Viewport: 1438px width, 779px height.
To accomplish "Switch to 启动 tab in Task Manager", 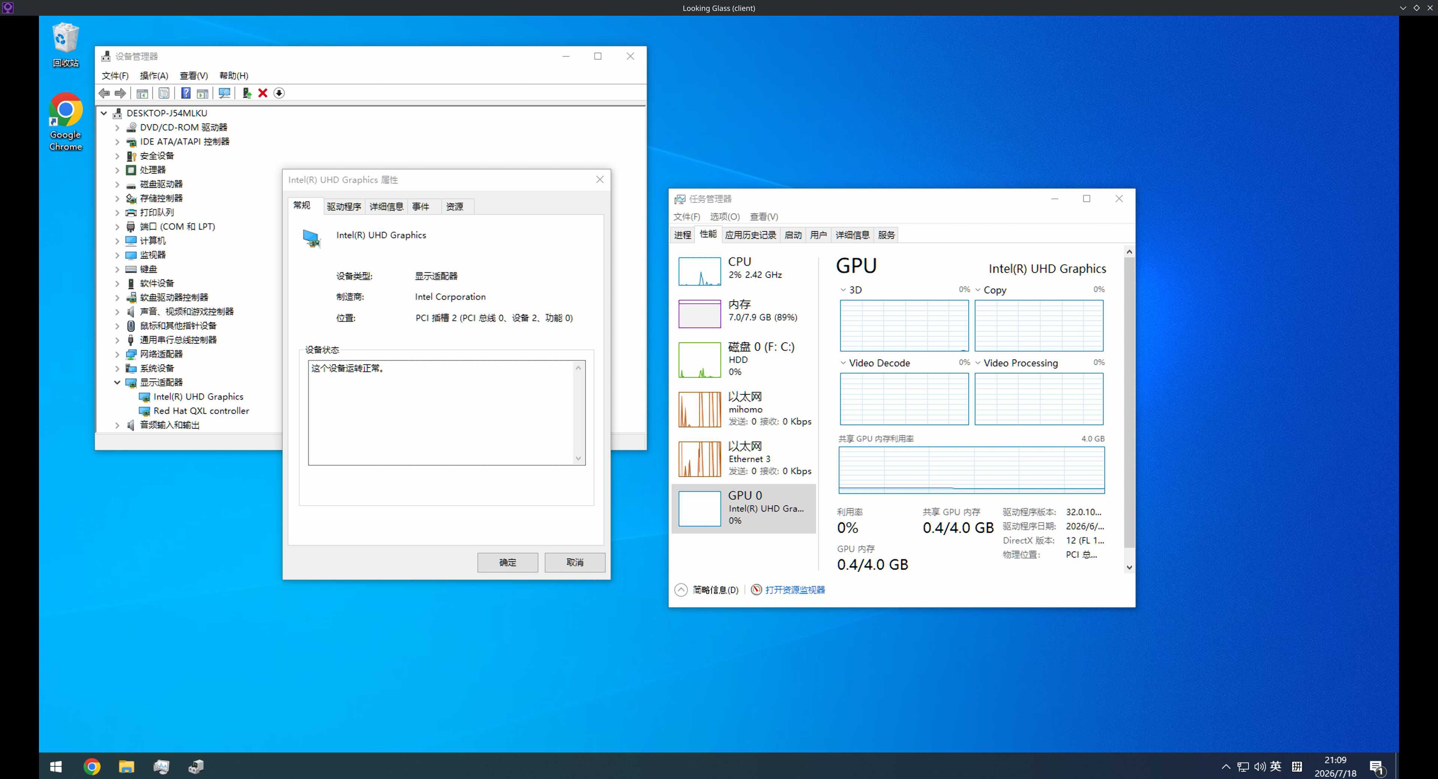I will [793, 235].
